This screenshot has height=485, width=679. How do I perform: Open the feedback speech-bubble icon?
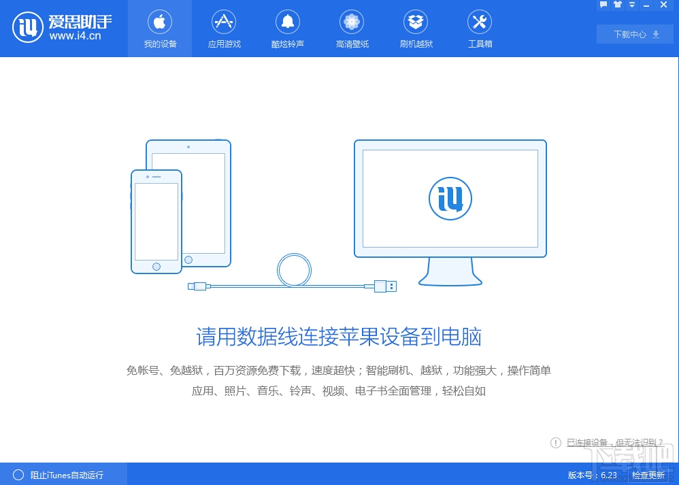pos(603,5)
